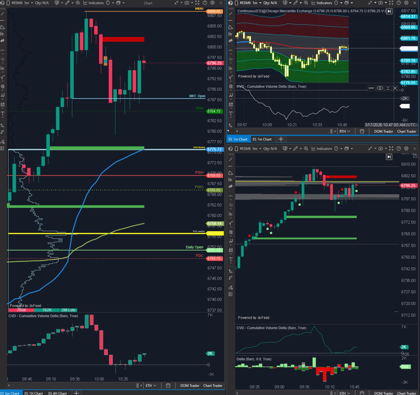Switch to the ES 1H Chart tab
This screenshot has width=420, height=395.
[33, 393]
